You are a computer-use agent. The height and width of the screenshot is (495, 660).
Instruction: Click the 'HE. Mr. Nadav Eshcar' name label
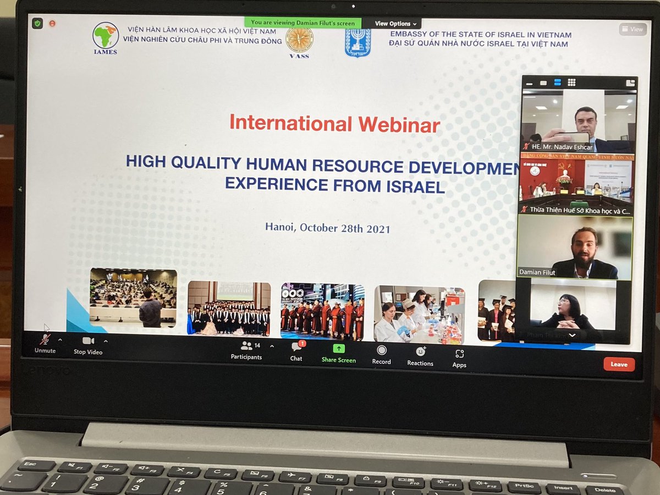[562, 147]
